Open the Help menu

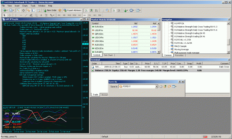[50, 6]
